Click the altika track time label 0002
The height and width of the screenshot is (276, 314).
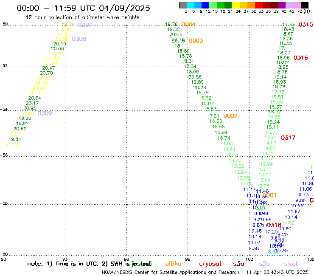[x=230, y=116]
